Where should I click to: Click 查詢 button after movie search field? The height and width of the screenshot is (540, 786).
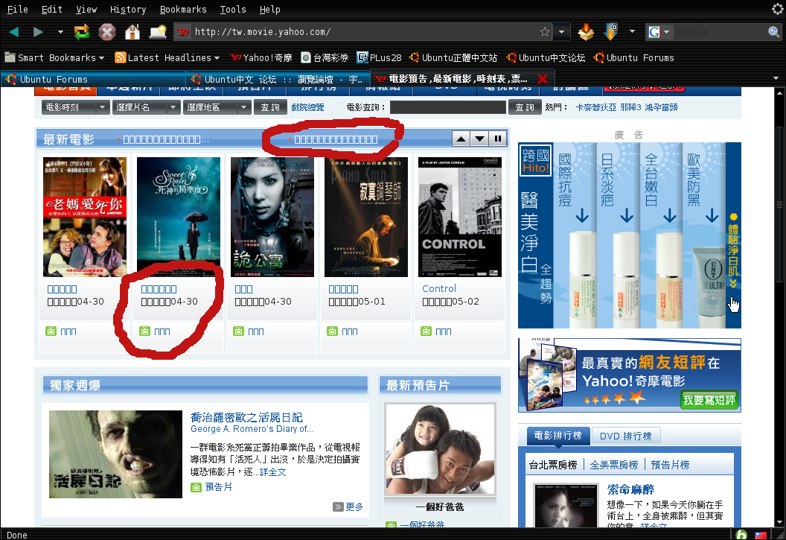[x=525, y=107]
